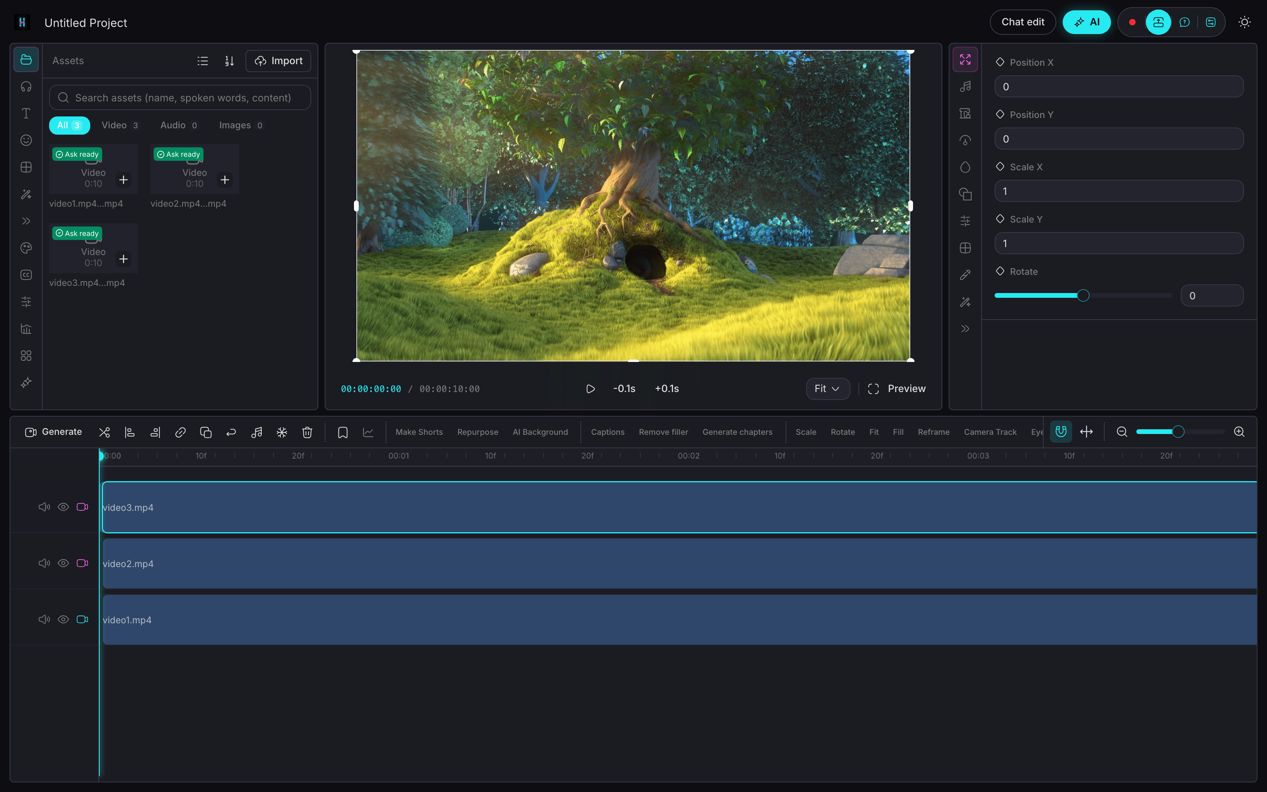Select the video1.mp4 timeline clip

[679, 620]
